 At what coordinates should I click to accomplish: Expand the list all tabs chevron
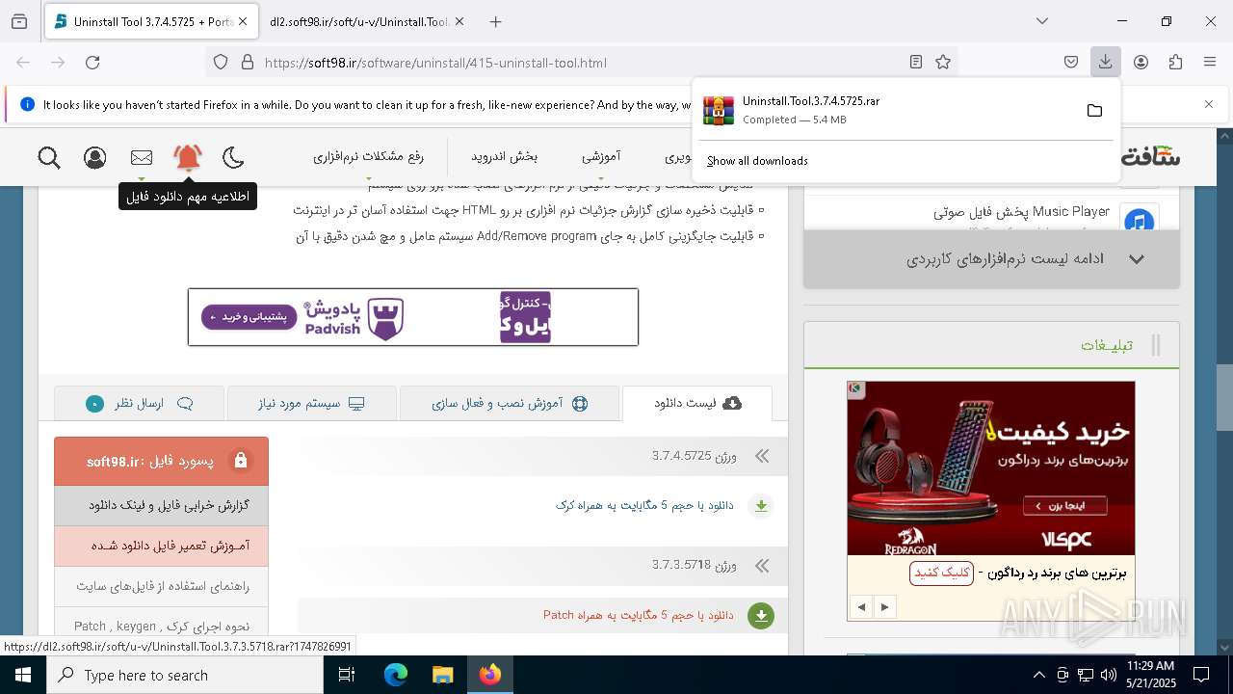click(1042, 21)
